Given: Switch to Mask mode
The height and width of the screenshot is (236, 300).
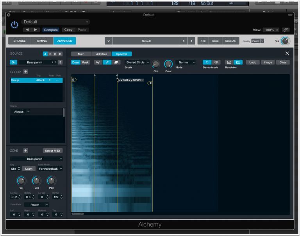Looking at the screenshot, I should (x=85, y=62).
